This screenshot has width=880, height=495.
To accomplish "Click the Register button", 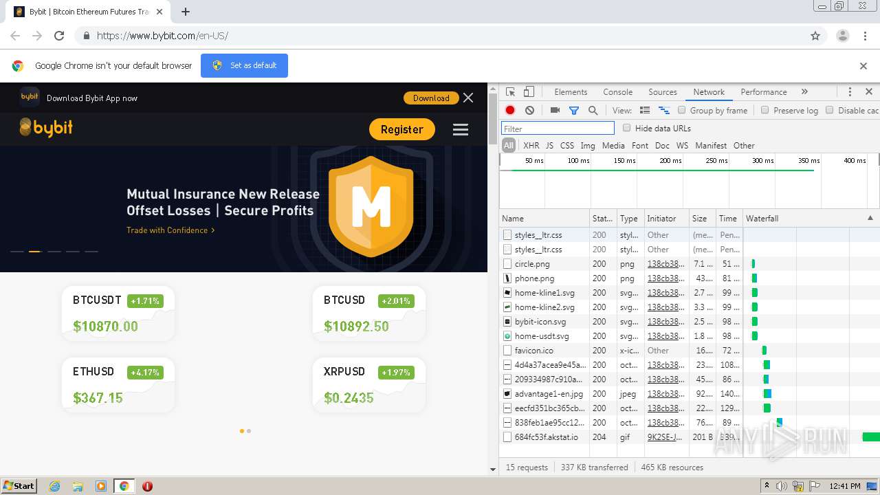I will [x=402, y=129].
